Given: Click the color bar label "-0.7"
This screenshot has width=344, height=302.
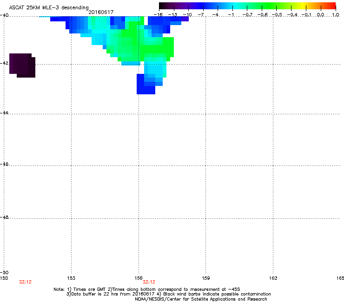Looking at the screenshot, I should coord(247,15).
